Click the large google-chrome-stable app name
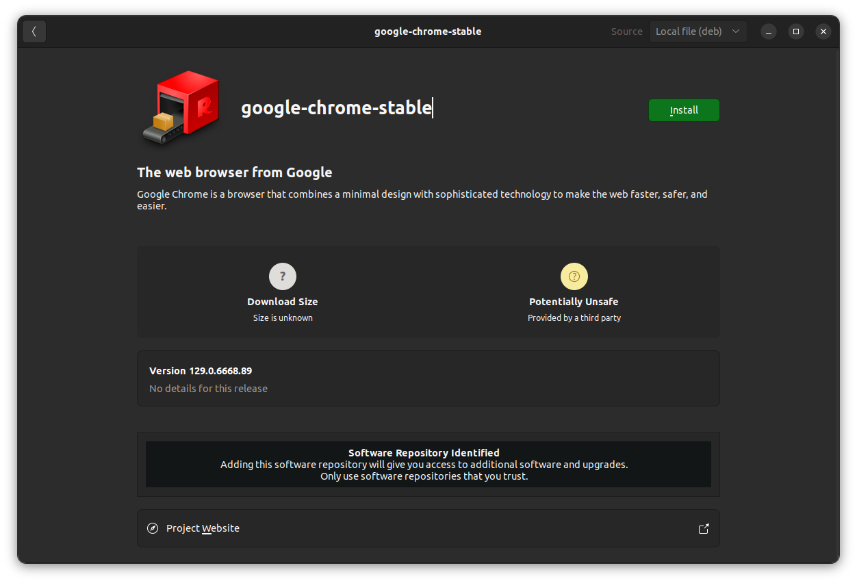The height and width of the screenshot is (583, 857). [x=336, y=107]
